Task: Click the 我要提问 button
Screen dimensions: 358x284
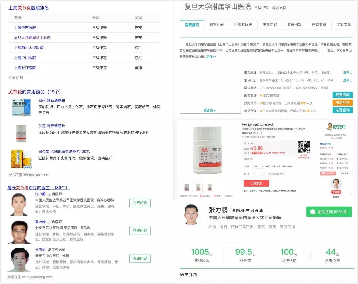Action: point(343,95)
